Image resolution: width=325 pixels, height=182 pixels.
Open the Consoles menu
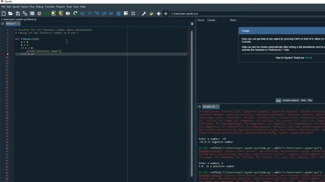(x=50, y=7)
